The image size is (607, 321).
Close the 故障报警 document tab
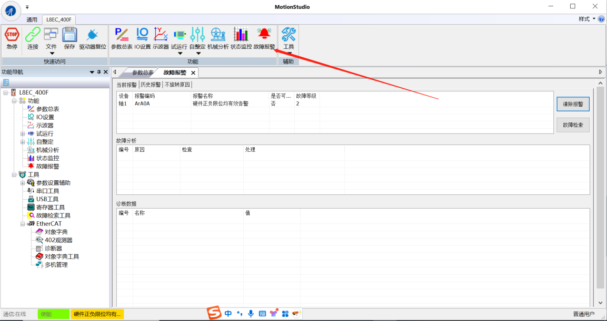pos(193,73)
